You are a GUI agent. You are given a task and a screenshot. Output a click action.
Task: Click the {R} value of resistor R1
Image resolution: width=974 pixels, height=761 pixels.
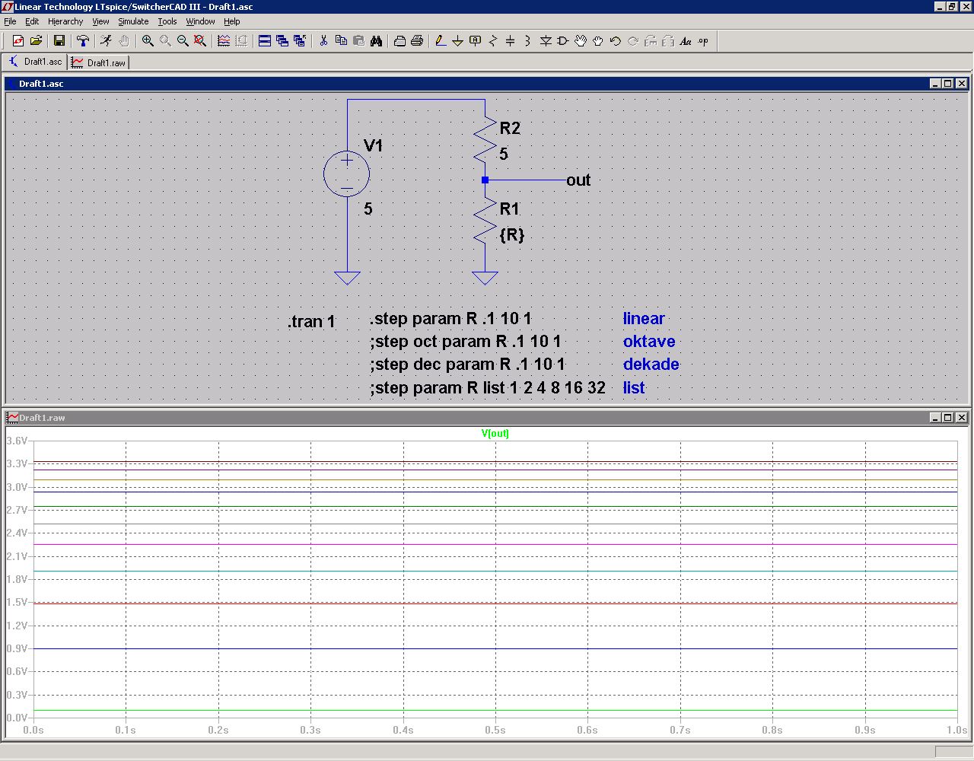click(511, 235)
